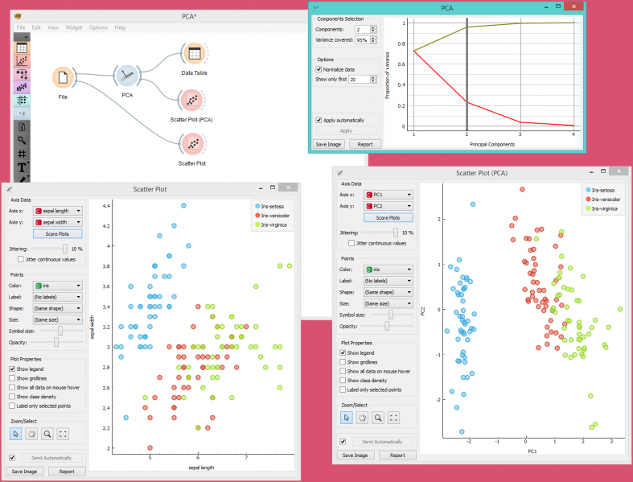Screen dimensions: 633x482
Task: Click reset zoom icon in Scatter Plot window
Action: coord(63,434)
